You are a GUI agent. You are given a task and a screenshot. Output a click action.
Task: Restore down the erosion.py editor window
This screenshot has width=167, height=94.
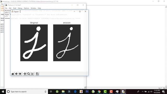[x=159, y=1]
